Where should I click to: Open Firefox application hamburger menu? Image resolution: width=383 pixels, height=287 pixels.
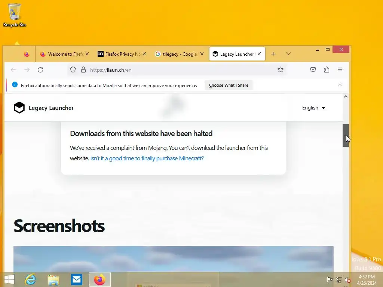[x=340, y=70]
